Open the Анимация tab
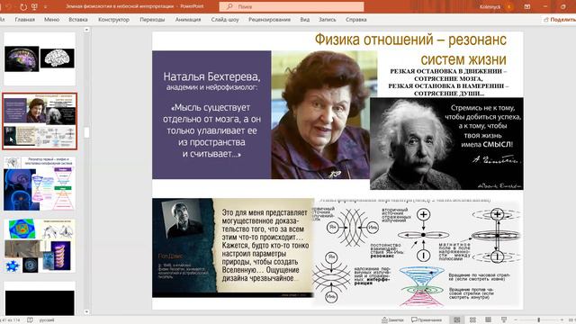This screenshot has height=324, width=576. point(188,20)
